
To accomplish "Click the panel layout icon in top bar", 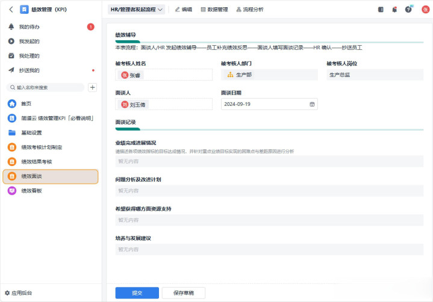I will (x=381, y=10).
